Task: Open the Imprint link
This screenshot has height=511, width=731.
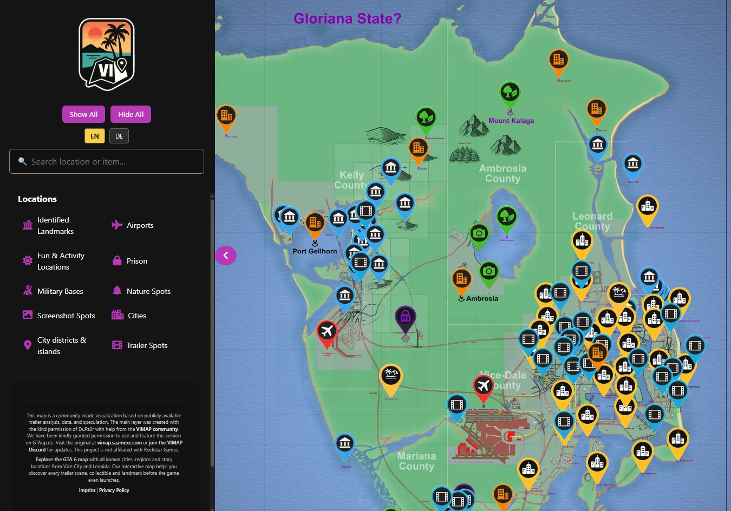Action: click(x=87, y=490)
